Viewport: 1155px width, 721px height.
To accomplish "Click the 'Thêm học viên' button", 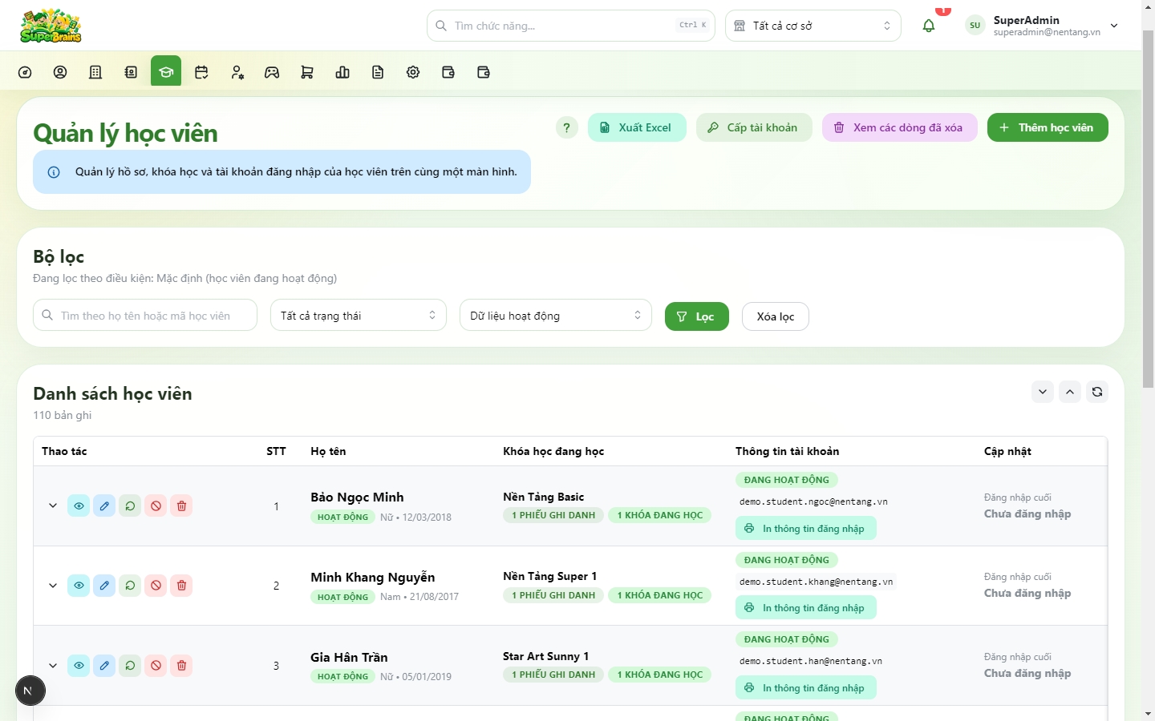I will click(1048, 127).
